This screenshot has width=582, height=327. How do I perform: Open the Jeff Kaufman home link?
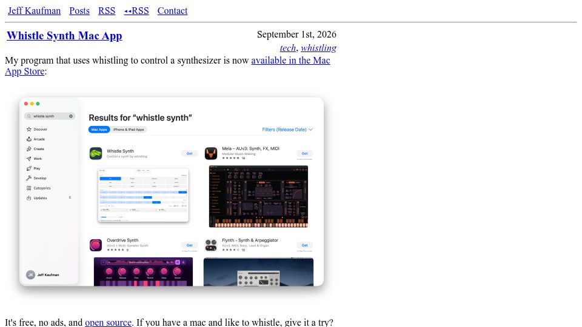coord(34,11)
